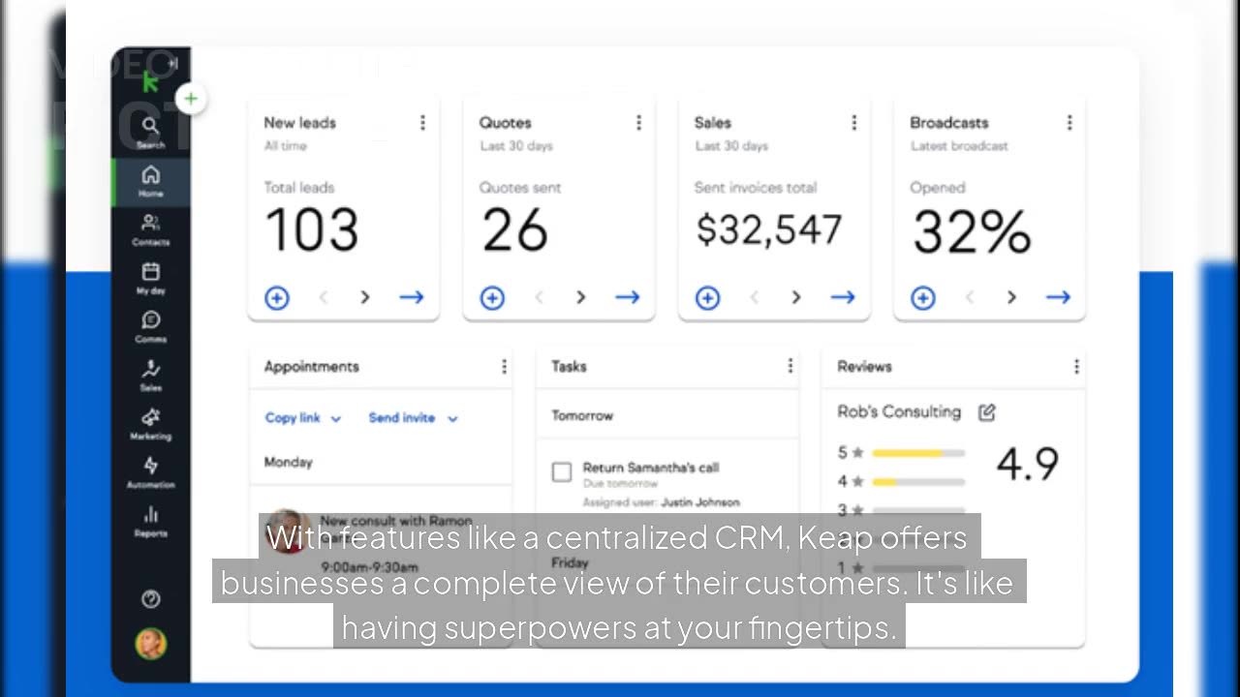Show next Sales metric
This screenshot has width=1240, height=697.
point(796,297)
